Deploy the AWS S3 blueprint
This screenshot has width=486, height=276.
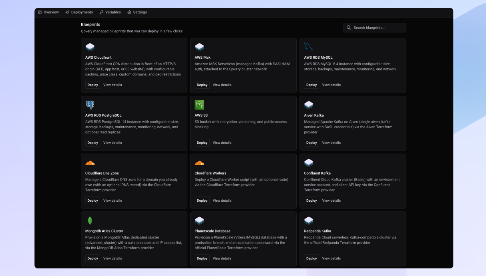[202, 143]
